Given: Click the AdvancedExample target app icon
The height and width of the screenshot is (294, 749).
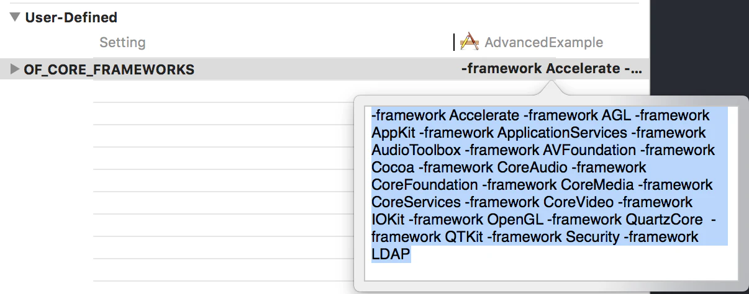Looking at the screenshot, I should click(x=469, y=42).
